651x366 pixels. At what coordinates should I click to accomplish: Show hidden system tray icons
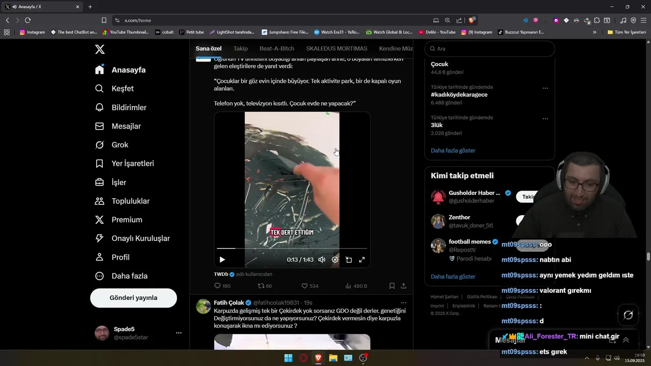[587, 358]
